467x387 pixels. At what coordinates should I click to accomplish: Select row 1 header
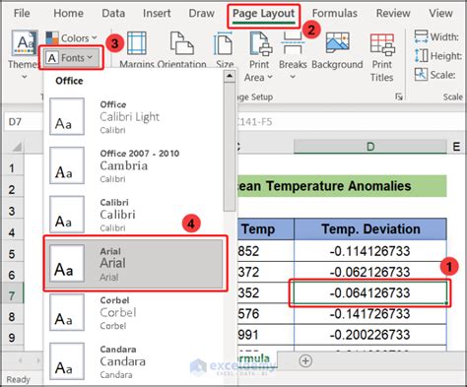click(12, 168)
